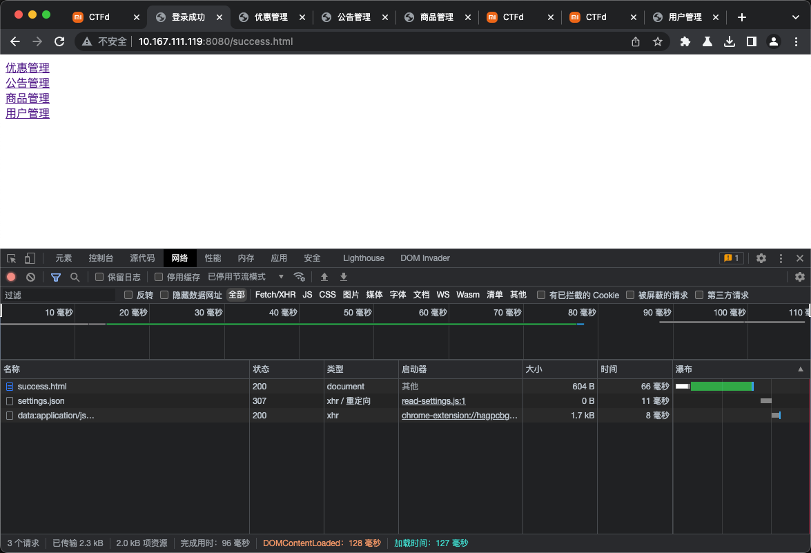Stop recording network log
This screenshot has width=811, height=553.
click(11, 277)
